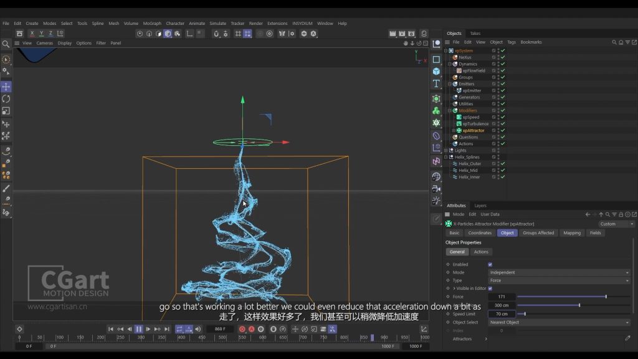The width and height of the screenshot is (638, 359).
Task: Collapse the Emitters tree group
Action: (x=450, y=84)
